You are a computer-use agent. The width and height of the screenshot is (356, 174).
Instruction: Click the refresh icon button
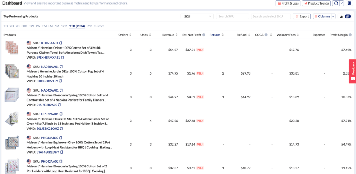point(336,3)
